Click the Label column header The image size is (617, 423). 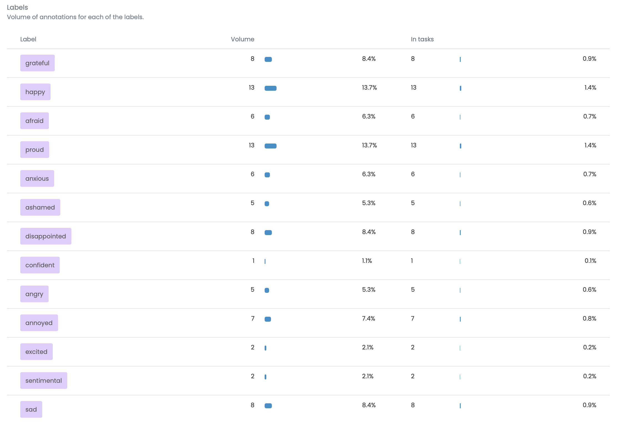click(28, 39)
